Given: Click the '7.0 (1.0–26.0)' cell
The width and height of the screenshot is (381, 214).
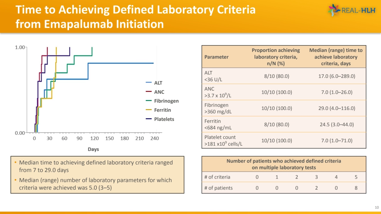Looking at the screenshot, I should (x=337, y=92).
